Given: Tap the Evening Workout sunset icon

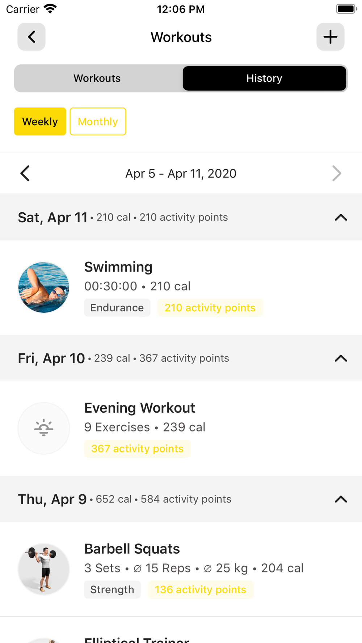Looking at the screenshot, I should (x=44, y=428).
